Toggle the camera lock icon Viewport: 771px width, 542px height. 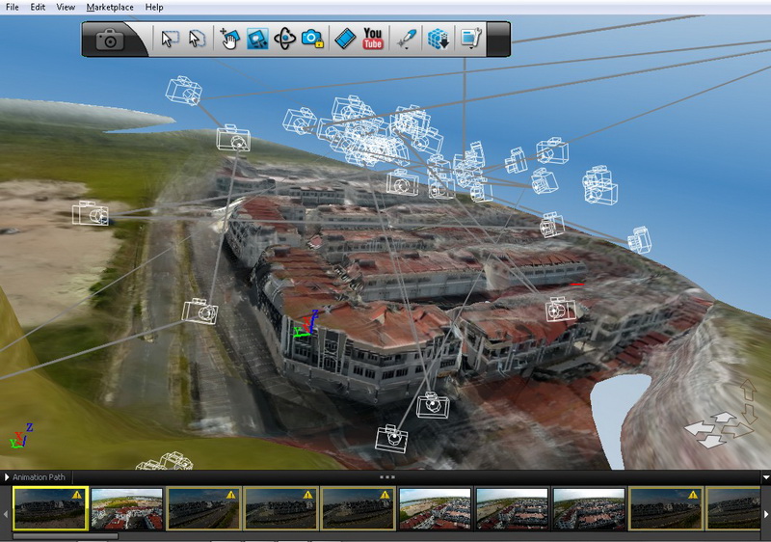311,40
